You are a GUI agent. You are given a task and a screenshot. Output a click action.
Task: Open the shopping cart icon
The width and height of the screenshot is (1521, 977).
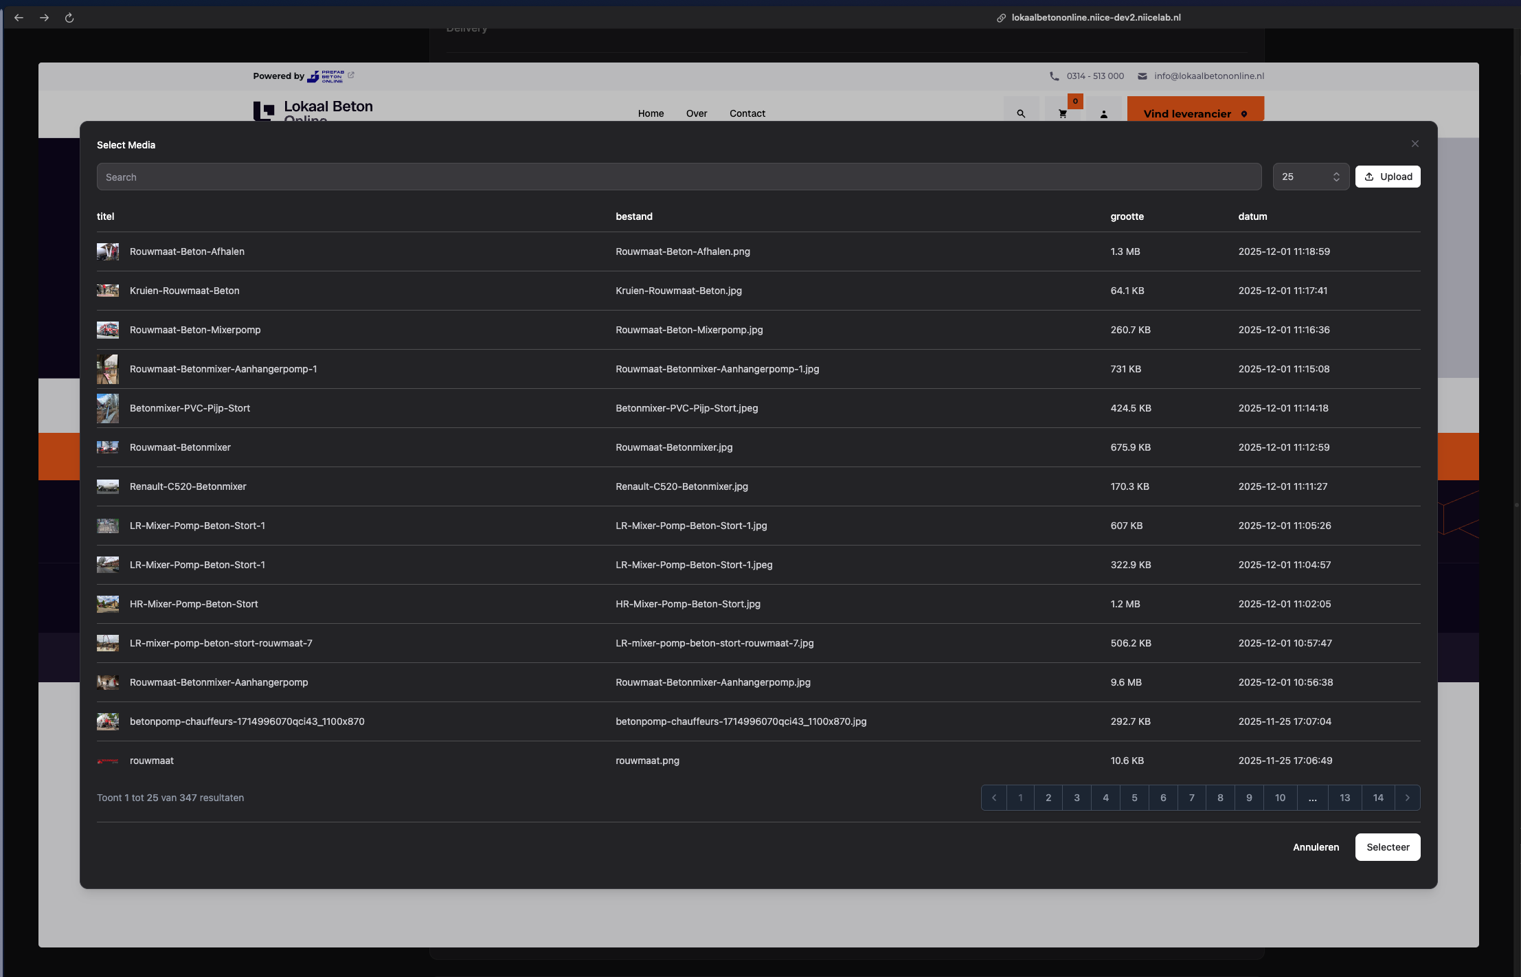1063,114
